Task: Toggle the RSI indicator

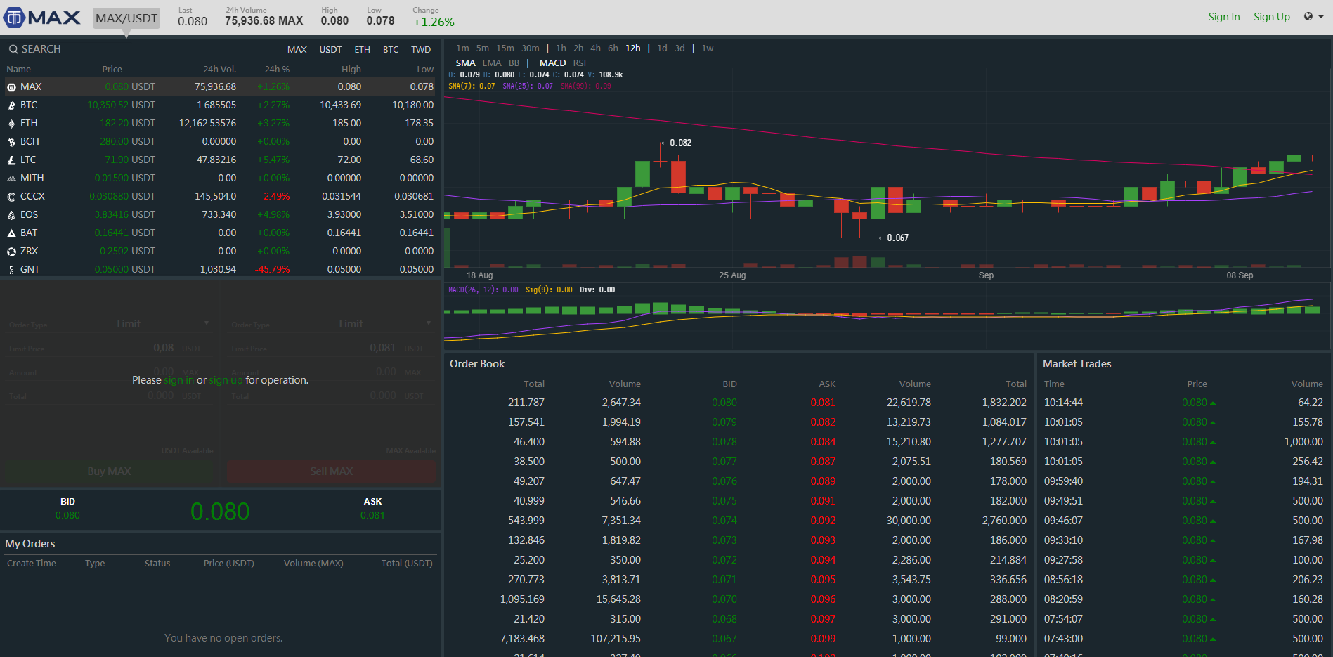Action: pyautogui.click(x=580, y=63)
